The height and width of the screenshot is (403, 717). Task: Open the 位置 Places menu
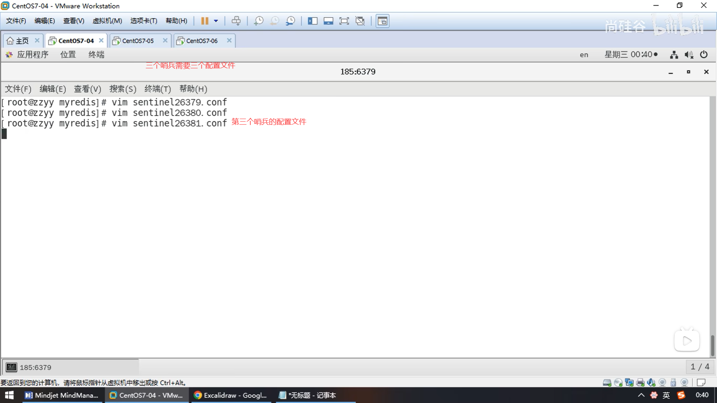click(68, 55)
